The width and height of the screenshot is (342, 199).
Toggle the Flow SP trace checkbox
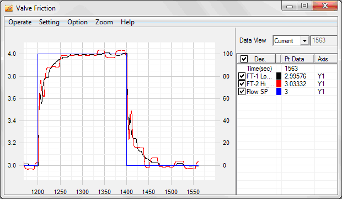coord(242,91)
